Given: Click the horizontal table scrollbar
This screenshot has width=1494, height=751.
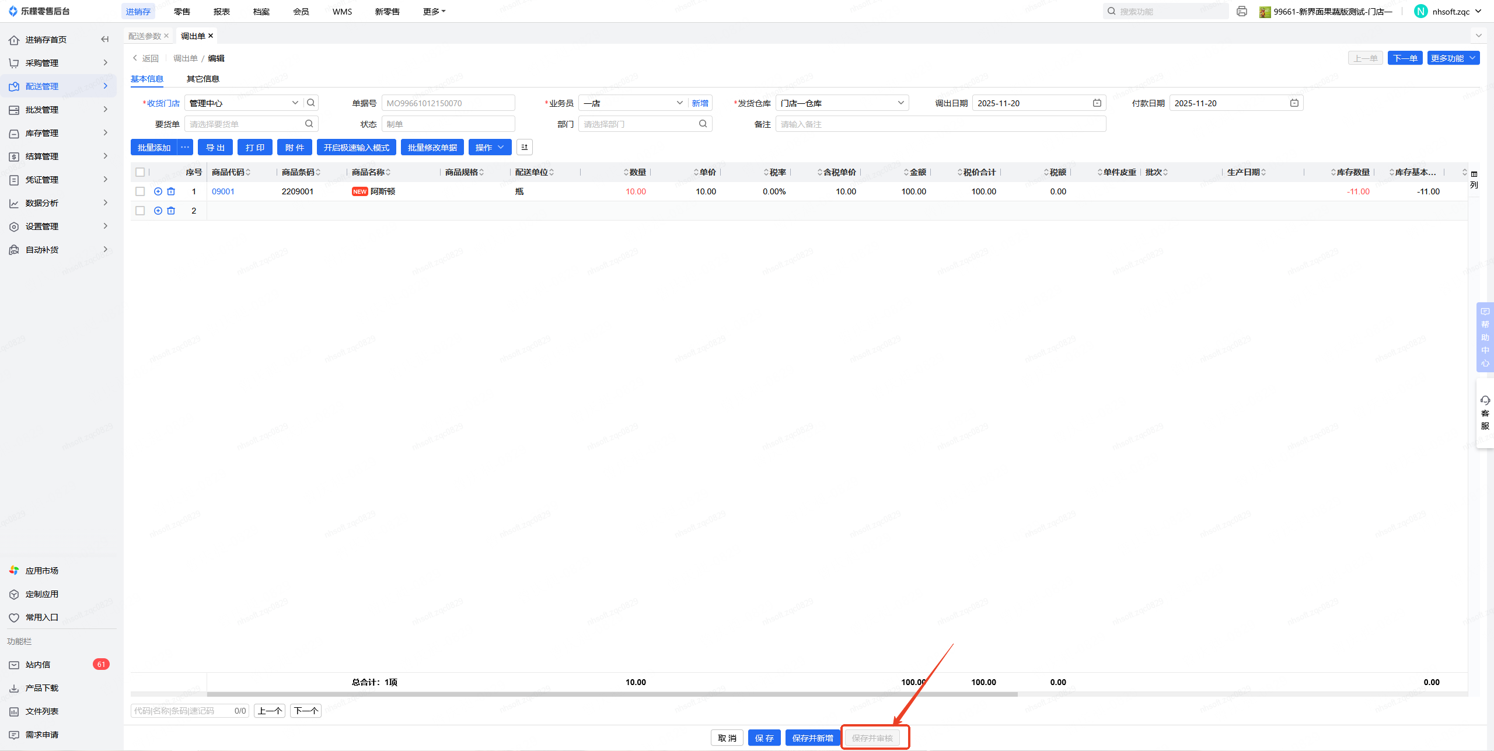Looking at the screenshot, I should pyautogui.click(x=612, y=694).
